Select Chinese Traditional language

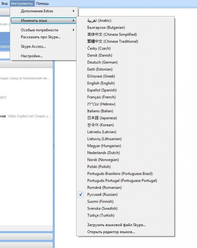tap(125, 41)
